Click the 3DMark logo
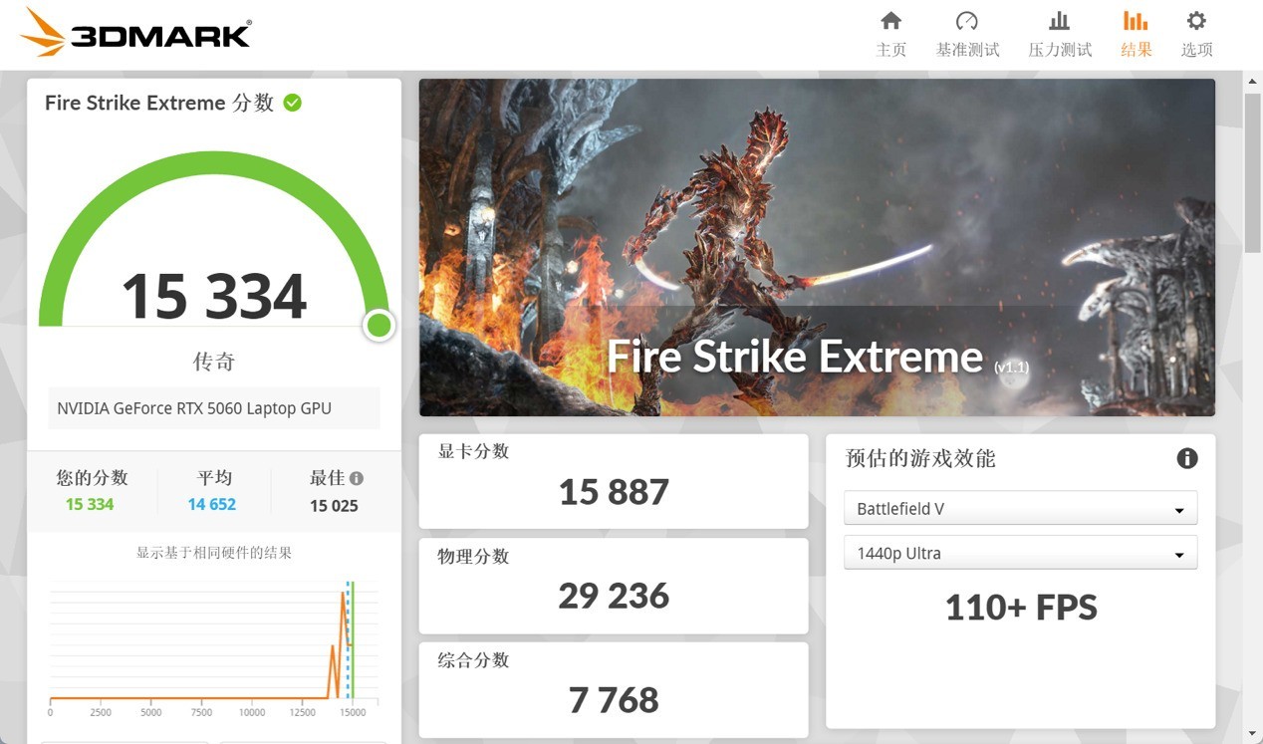Viewport: 1263px width, 744px height. [x=135, y=33]
